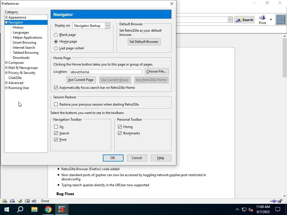Uncheck the Print toolbar button checkbox

pos(56,140)
